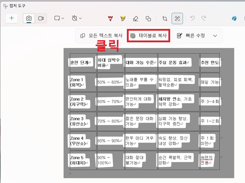Select the 대화 절대 불가능 text
Image resolution: width=245 pixels, height=183 pixels.
(134, 160)
